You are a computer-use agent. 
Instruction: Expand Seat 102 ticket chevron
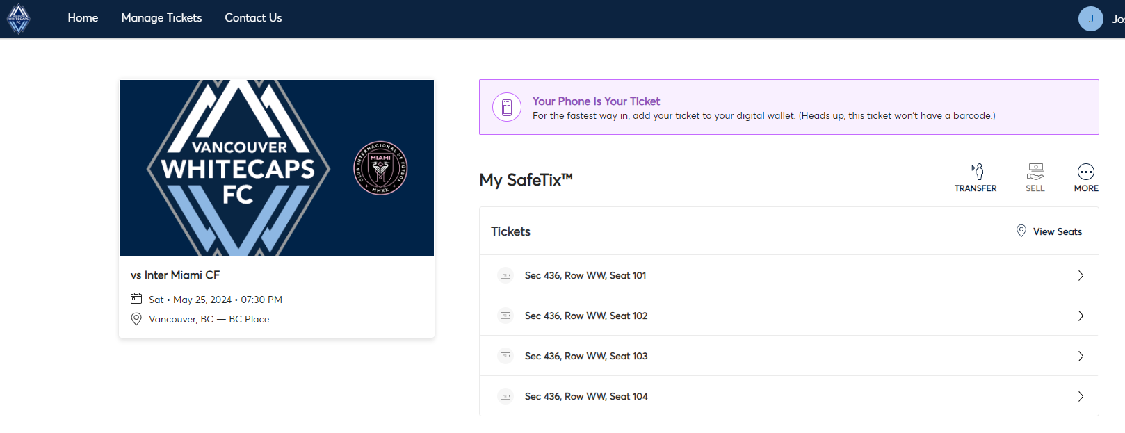(1081, 316)
